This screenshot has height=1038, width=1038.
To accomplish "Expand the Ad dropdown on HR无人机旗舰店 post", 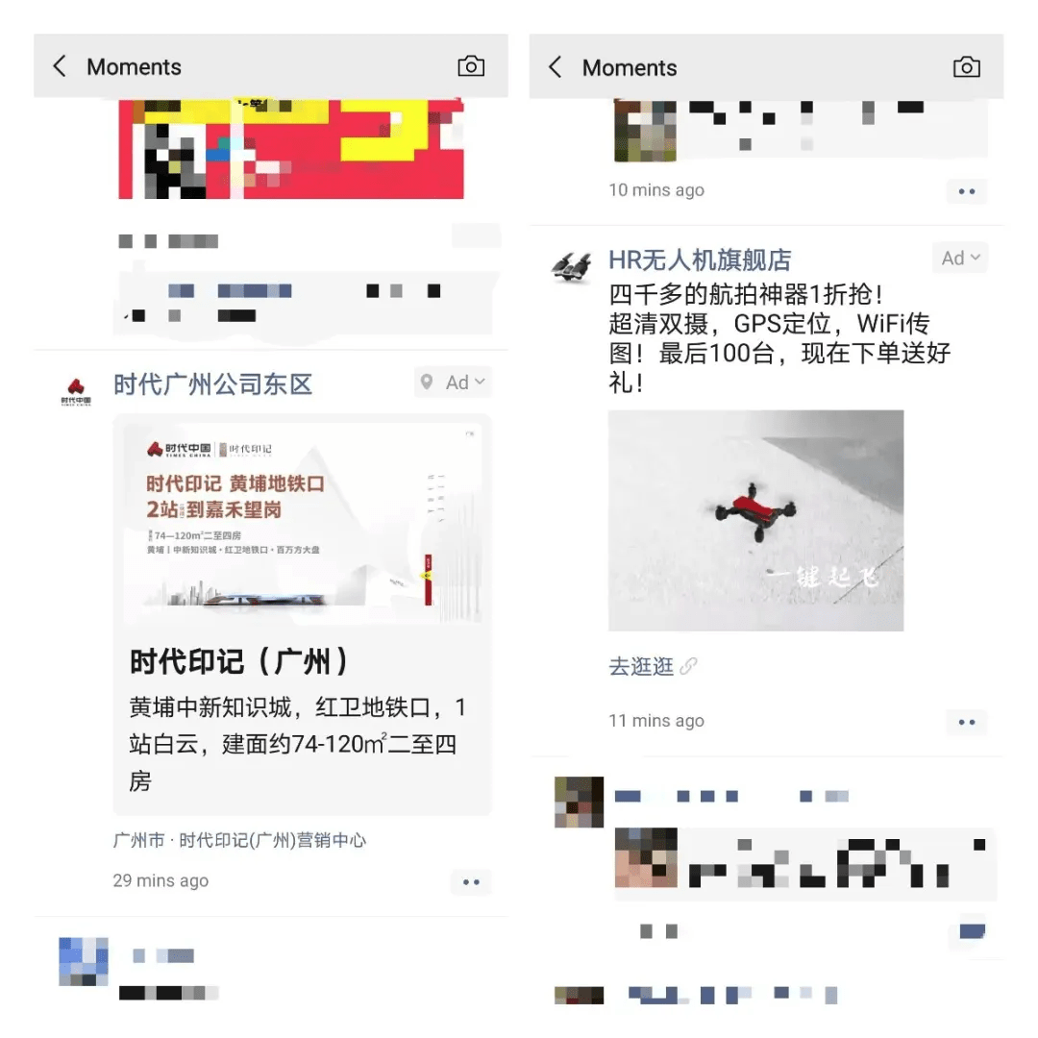I will click(x=960, y=258).
